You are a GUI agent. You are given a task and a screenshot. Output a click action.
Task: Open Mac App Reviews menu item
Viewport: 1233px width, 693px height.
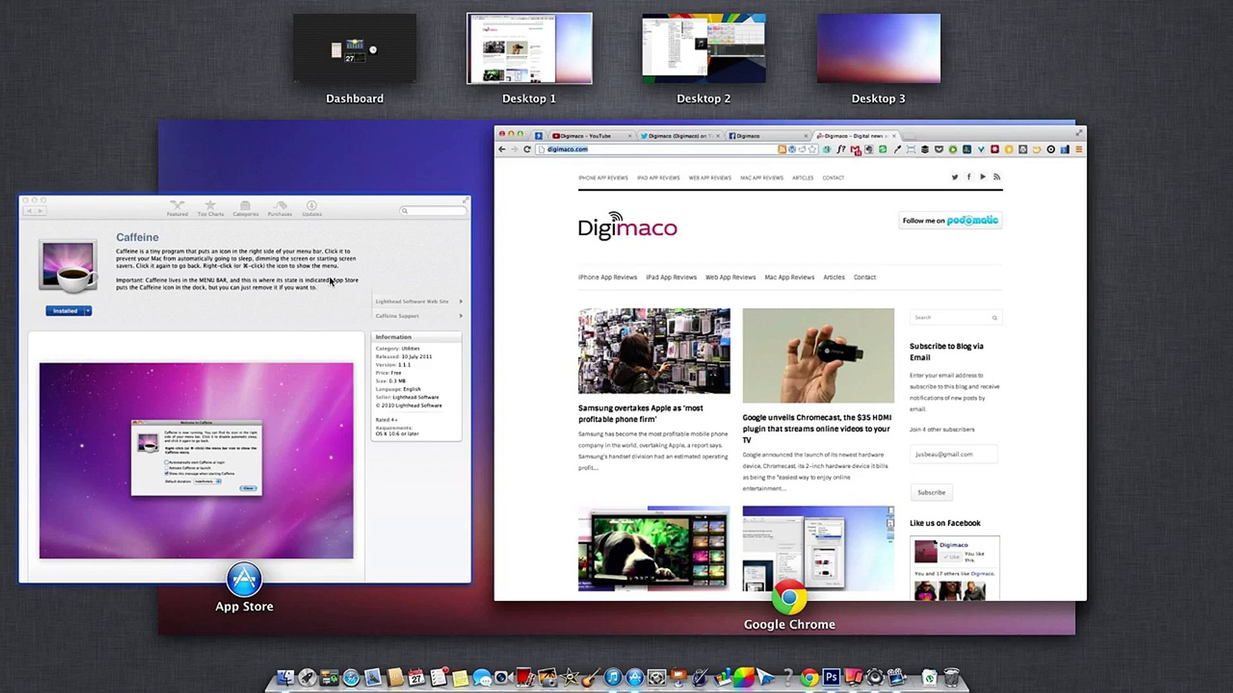789,277
